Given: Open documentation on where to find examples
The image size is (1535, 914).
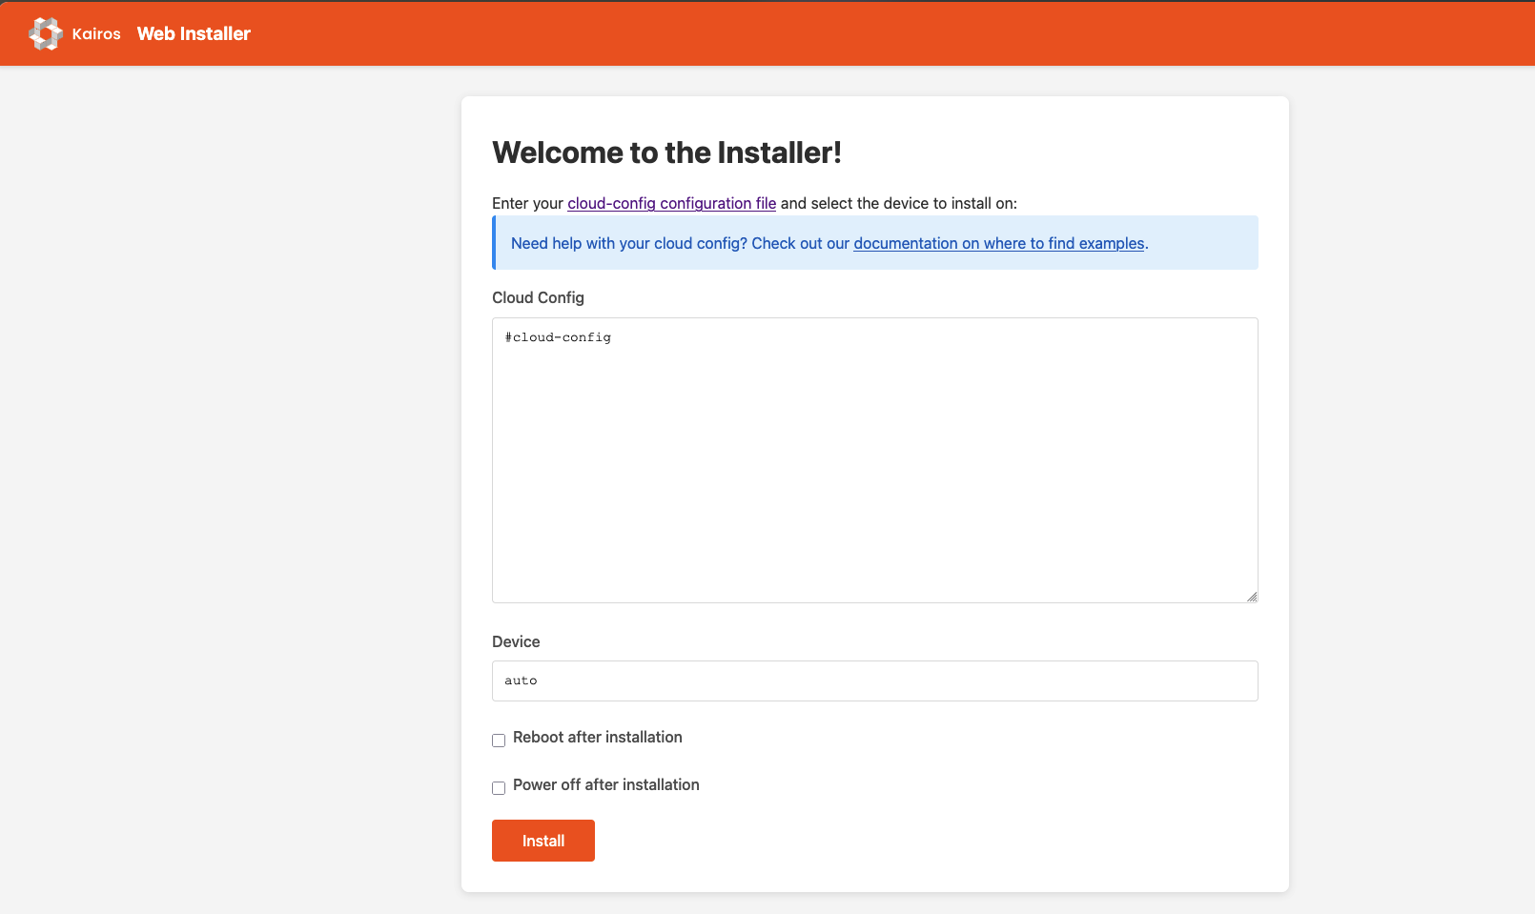Looking at the screenshot, I should (x=999, y=243).
